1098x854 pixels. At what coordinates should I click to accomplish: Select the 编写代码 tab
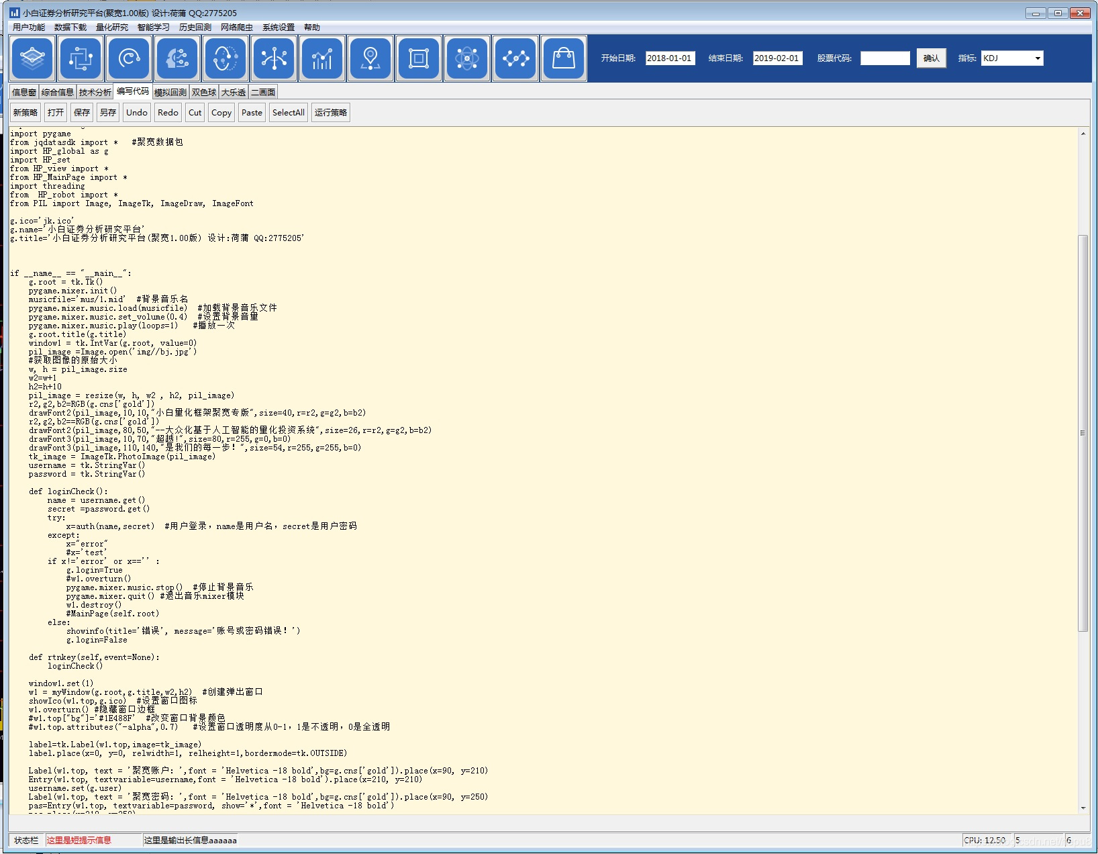point(133,91)
